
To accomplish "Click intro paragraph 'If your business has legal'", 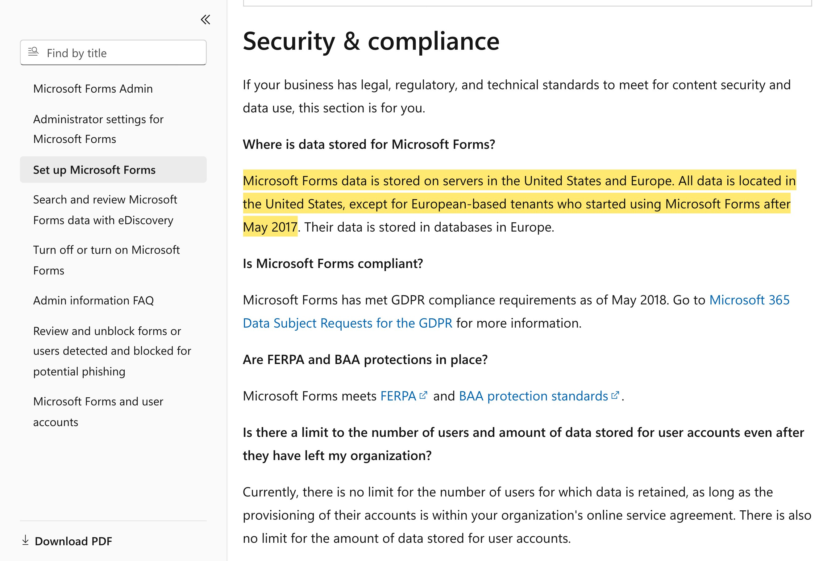I will point(517,96).
